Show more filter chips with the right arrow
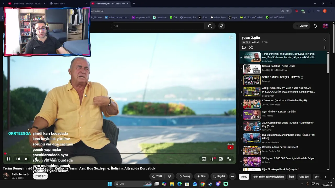Viewport: 335px width, 188px height. pyautogui.click(x=325, y=177)
